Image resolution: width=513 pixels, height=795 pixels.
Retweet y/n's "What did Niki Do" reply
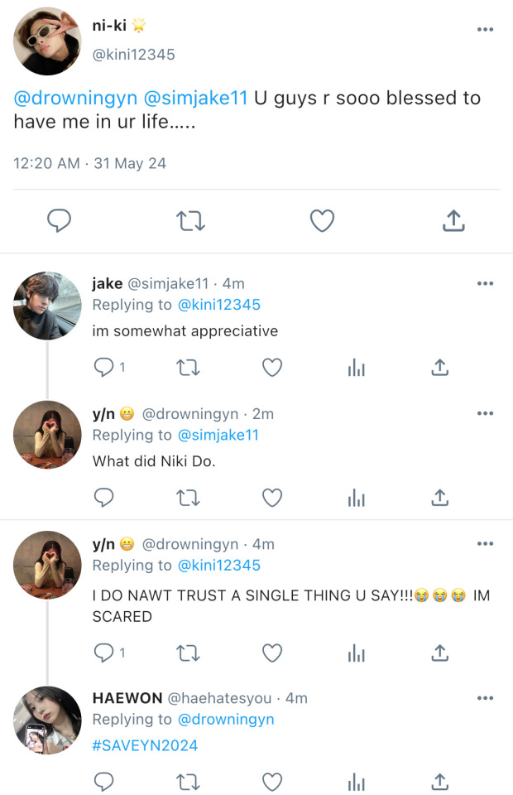click(189, 497)
